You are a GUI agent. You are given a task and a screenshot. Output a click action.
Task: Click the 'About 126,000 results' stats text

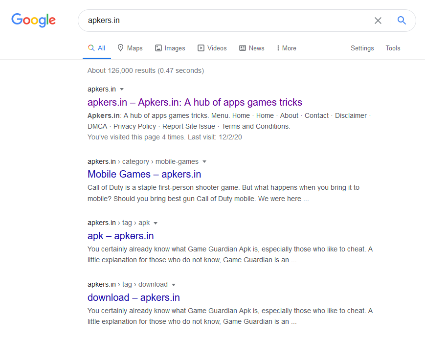[146, 71]
